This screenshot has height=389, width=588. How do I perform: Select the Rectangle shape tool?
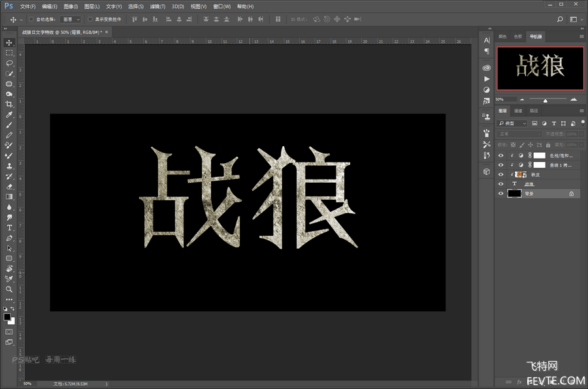pos(9,258)
